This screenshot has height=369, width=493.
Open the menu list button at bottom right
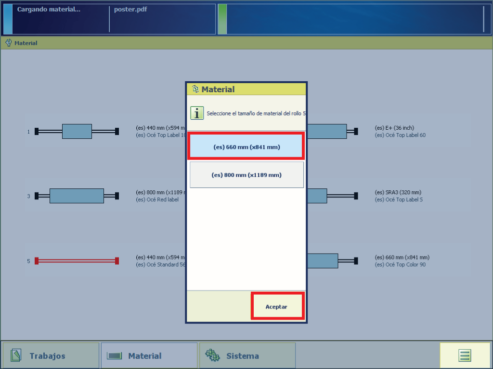(x=465, y=356)
